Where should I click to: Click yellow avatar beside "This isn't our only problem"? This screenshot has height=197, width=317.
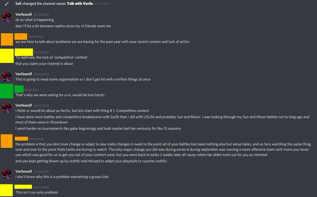coord(7,190)
